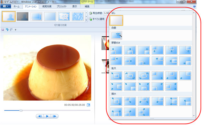The image size is (206, 125).
Task: Click the undo arrow icon
Action: (7, 30)
